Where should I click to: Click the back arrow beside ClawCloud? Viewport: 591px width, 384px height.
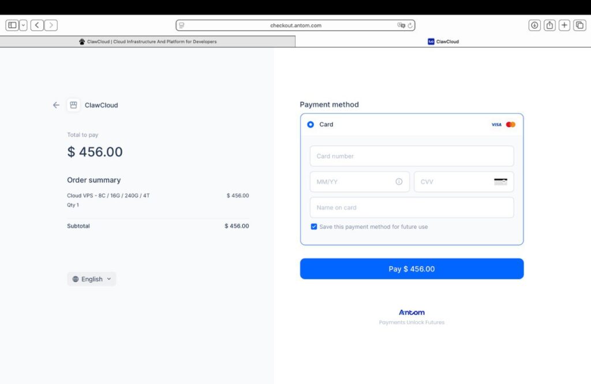(56, 105)
